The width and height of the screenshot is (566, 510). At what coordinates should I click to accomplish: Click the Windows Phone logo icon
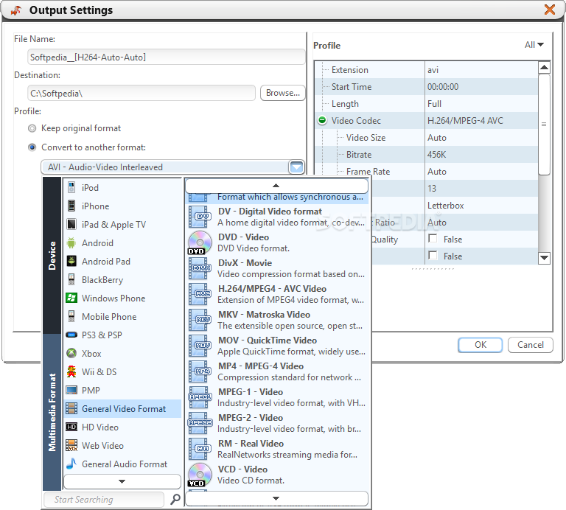pos(71,298)
